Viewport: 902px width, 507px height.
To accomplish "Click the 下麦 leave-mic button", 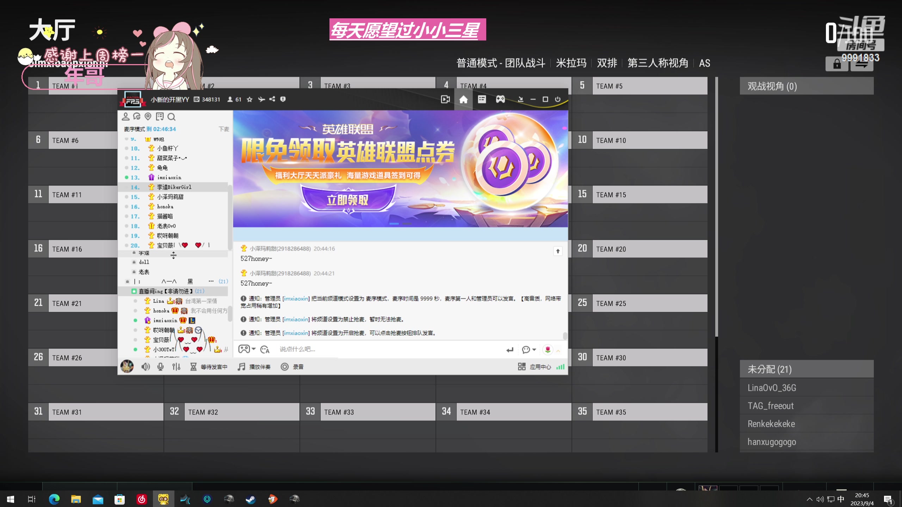I will (224, 129).
